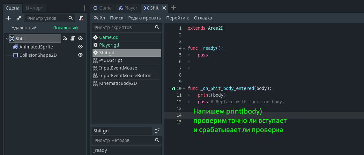Open Game.gd in the script list
The width and height of the screenshot is (364, 155).
[109, 37]
